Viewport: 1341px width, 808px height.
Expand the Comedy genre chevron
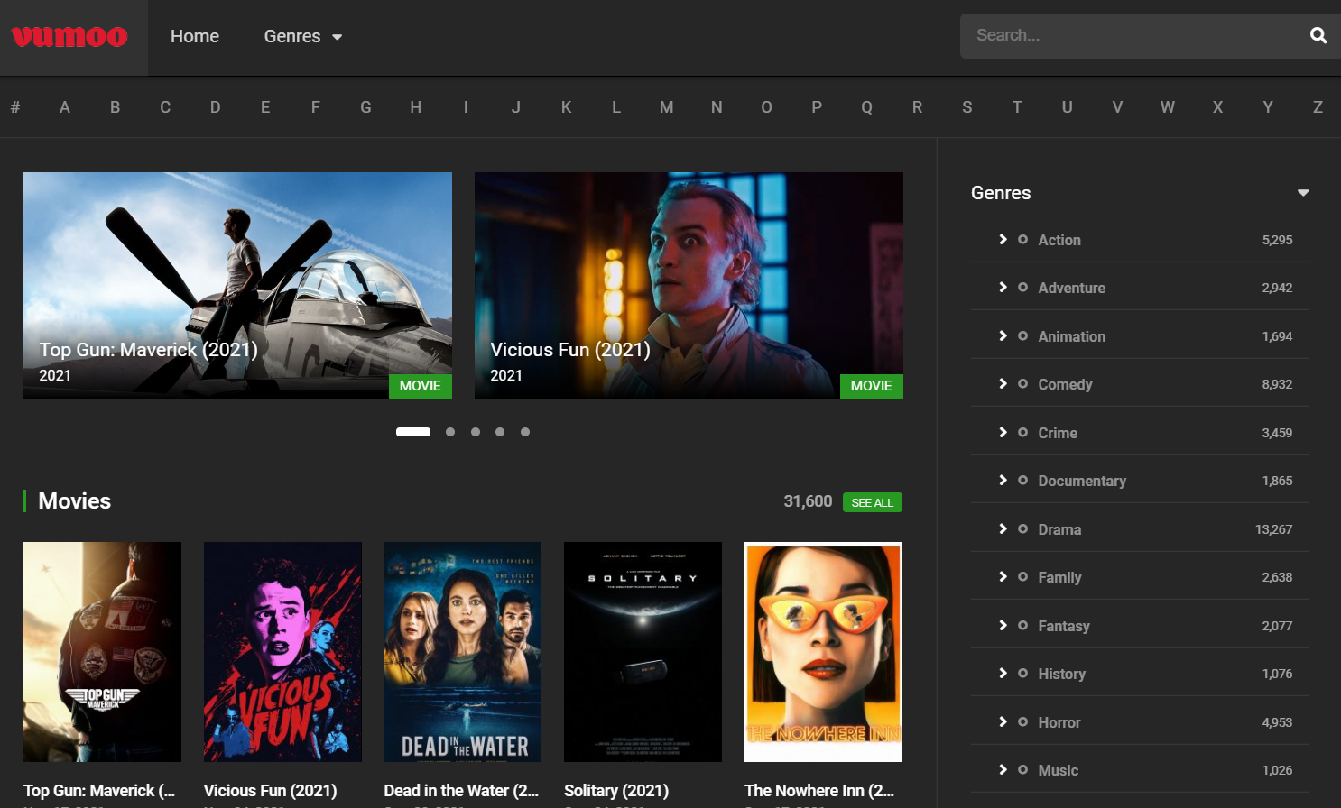[x=1003, y=383]
